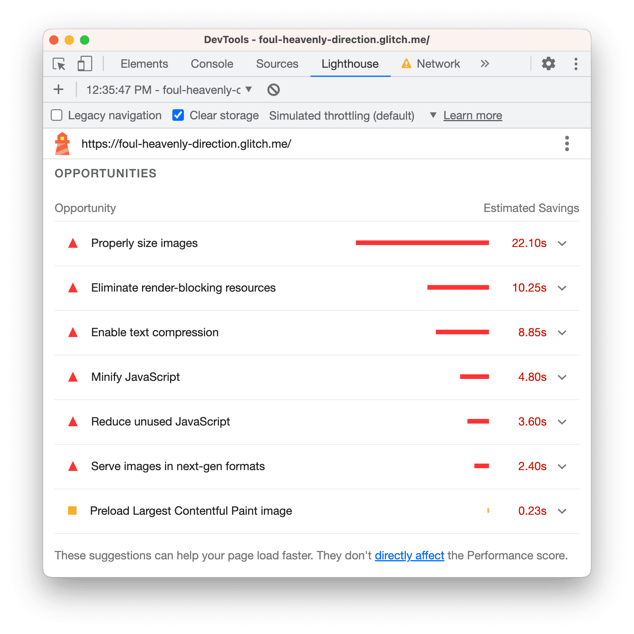Open the DevTools customize kebab menu
This screenshot has height=634, width=634.
576,64
